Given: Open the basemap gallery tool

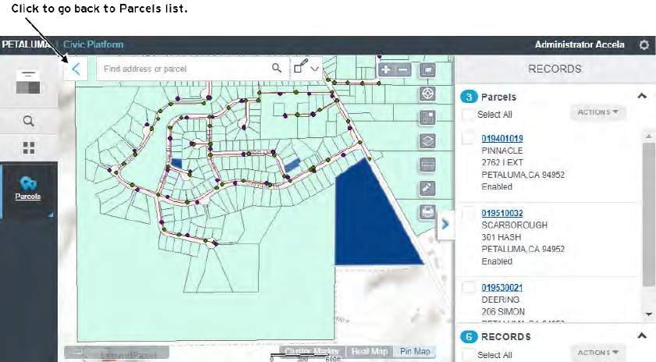Looking at the screenshot, I should [427, 117].
